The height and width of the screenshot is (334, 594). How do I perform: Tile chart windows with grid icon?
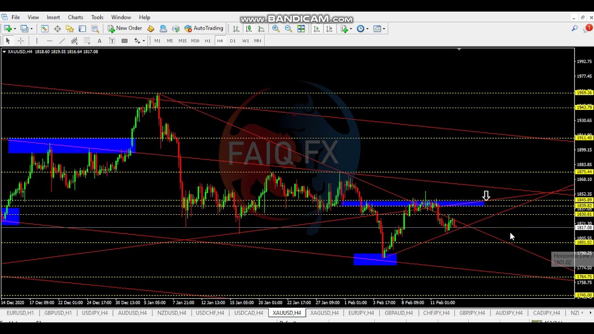click(x=301, y=29)
